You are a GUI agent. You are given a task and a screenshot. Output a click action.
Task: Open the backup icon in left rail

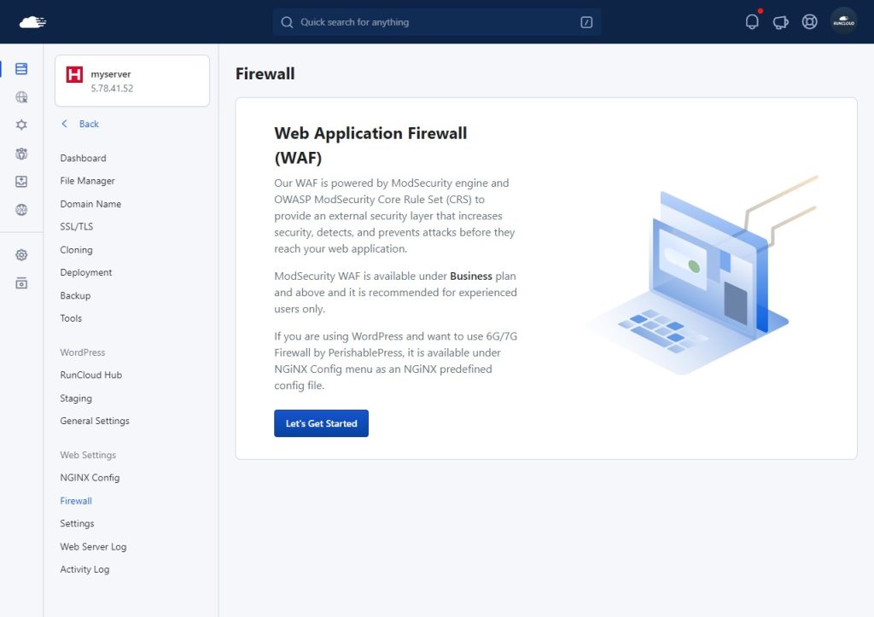click(21, 181)
